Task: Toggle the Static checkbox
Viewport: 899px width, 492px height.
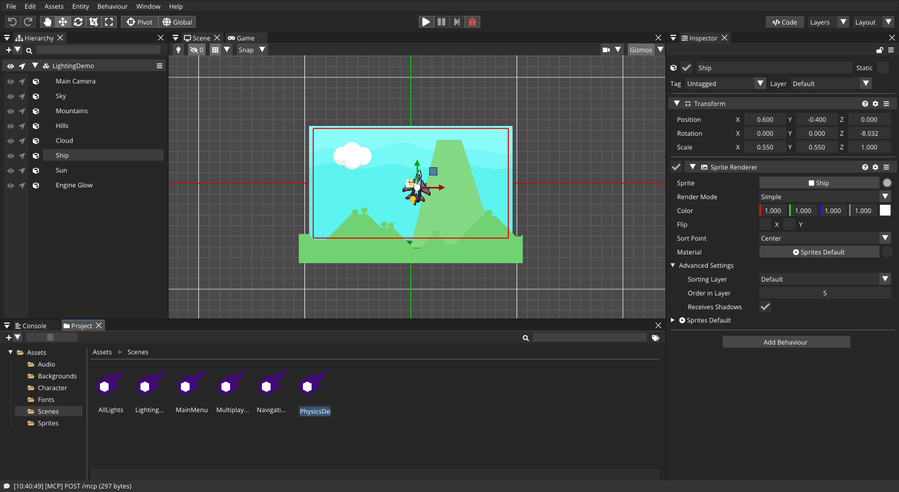Action: pyautogui.click(x=883, y=68)
